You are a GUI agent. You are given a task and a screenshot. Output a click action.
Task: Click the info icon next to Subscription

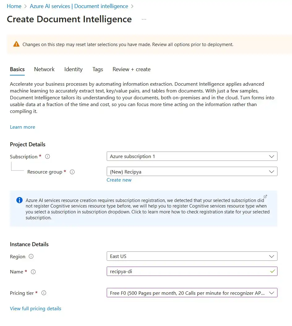tap(48, 157)
